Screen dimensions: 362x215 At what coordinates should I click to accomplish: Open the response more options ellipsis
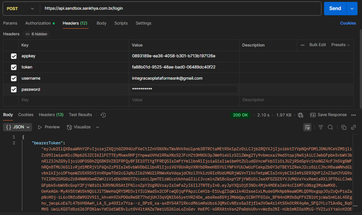click(x=353, y=115)
